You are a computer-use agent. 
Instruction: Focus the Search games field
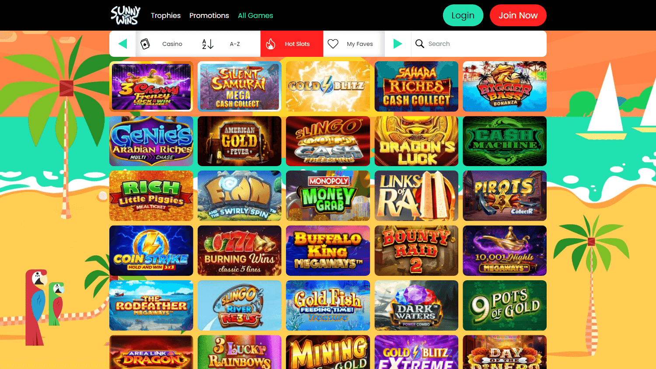coord(479,44)
